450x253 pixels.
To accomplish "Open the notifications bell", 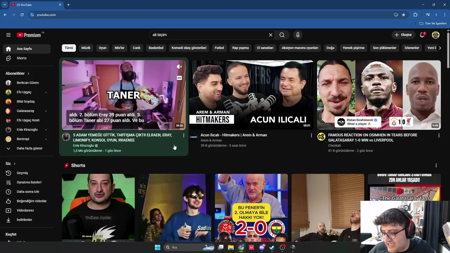I will coord(423,35).
